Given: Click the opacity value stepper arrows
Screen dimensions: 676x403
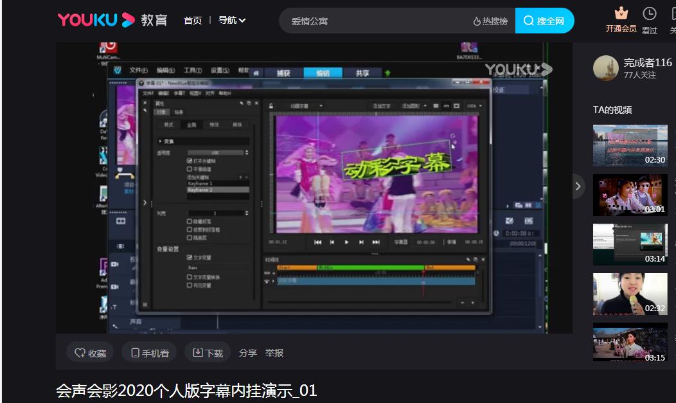Looking at the screenshot, I should pos(247,152).
